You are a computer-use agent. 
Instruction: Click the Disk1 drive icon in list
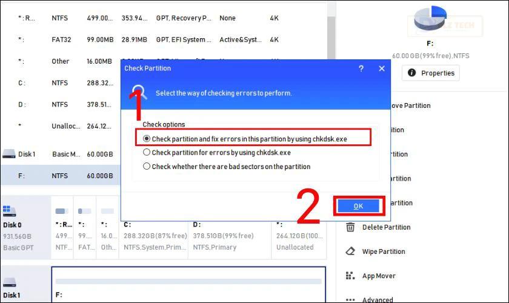pyautogui.click(x=8, y=153)
